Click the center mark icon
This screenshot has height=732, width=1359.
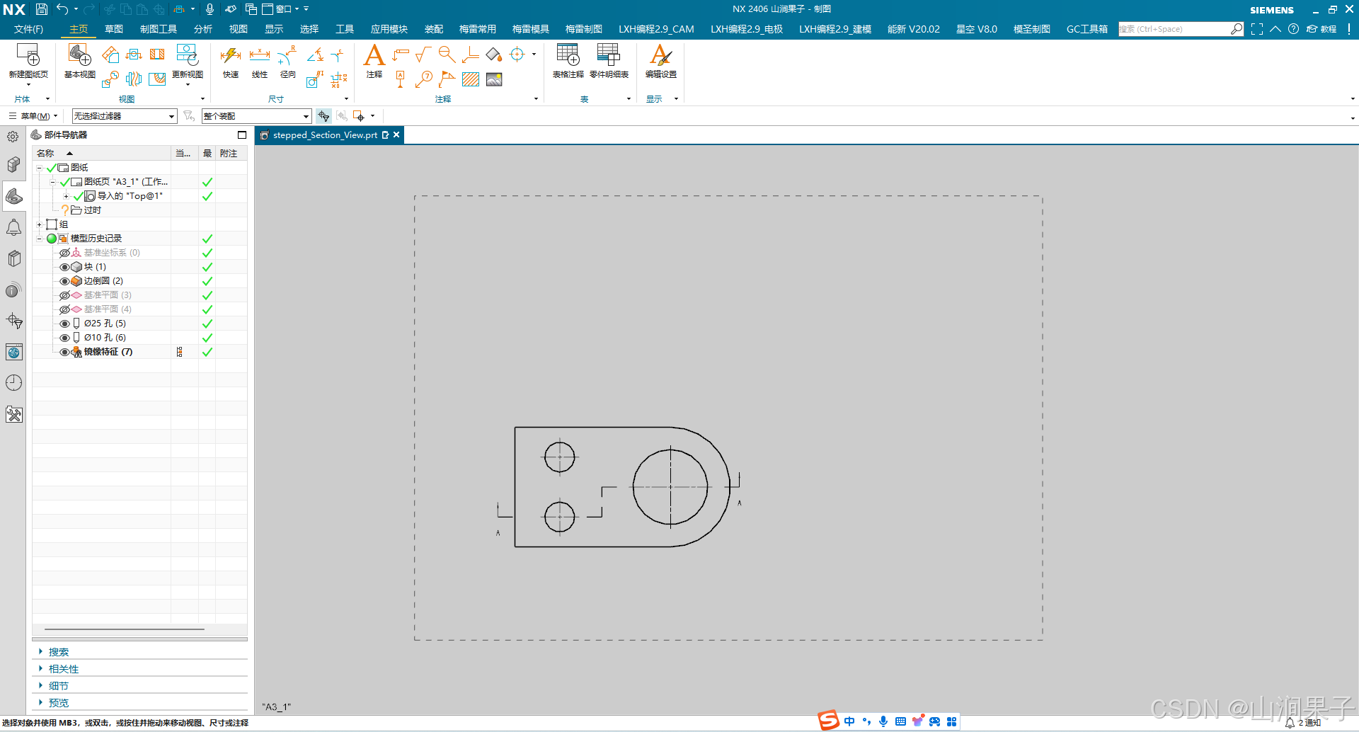(x=517, y=55)
